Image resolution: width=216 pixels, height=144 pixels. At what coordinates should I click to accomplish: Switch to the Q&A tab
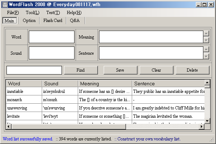pyautogui.click(x=75, y=21)
